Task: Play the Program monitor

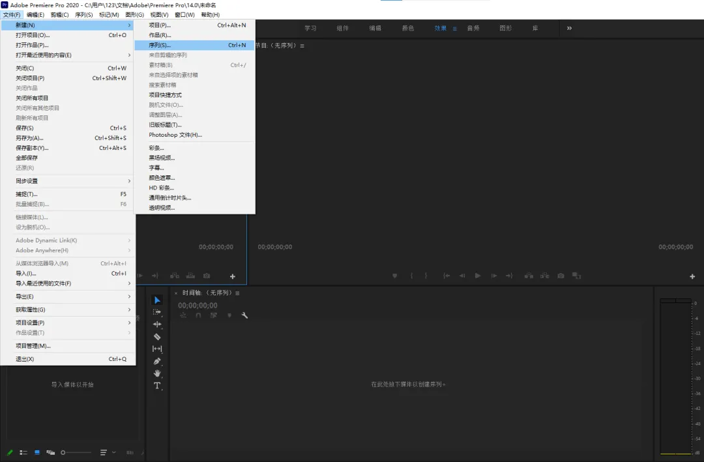Action: pos(478,276)
